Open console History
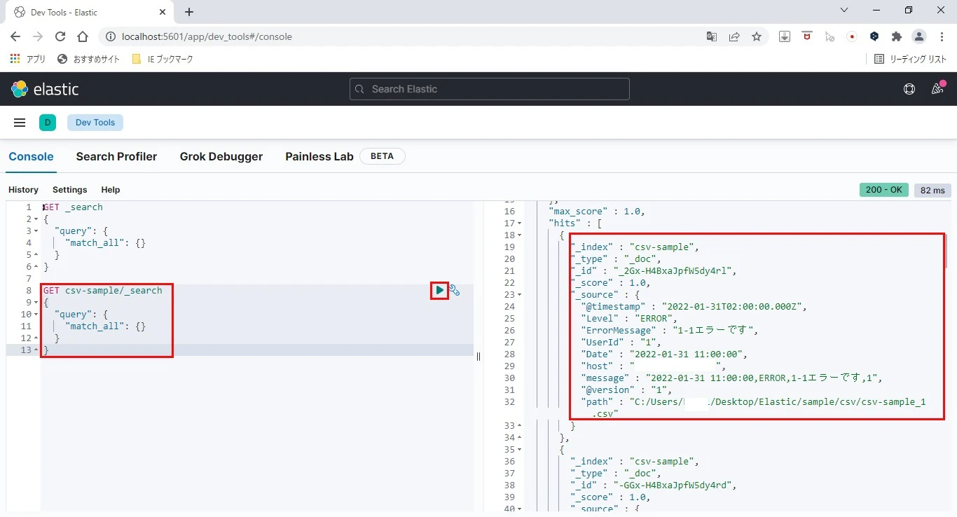This screenshot has height=517, width=957. point(23,190)
